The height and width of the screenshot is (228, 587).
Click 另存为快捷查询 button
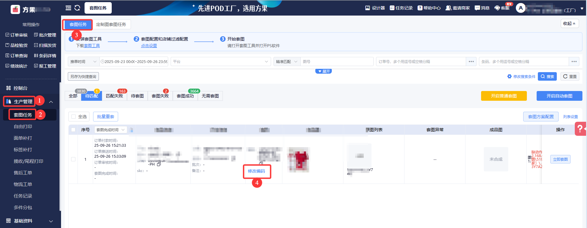pos(83,76)
